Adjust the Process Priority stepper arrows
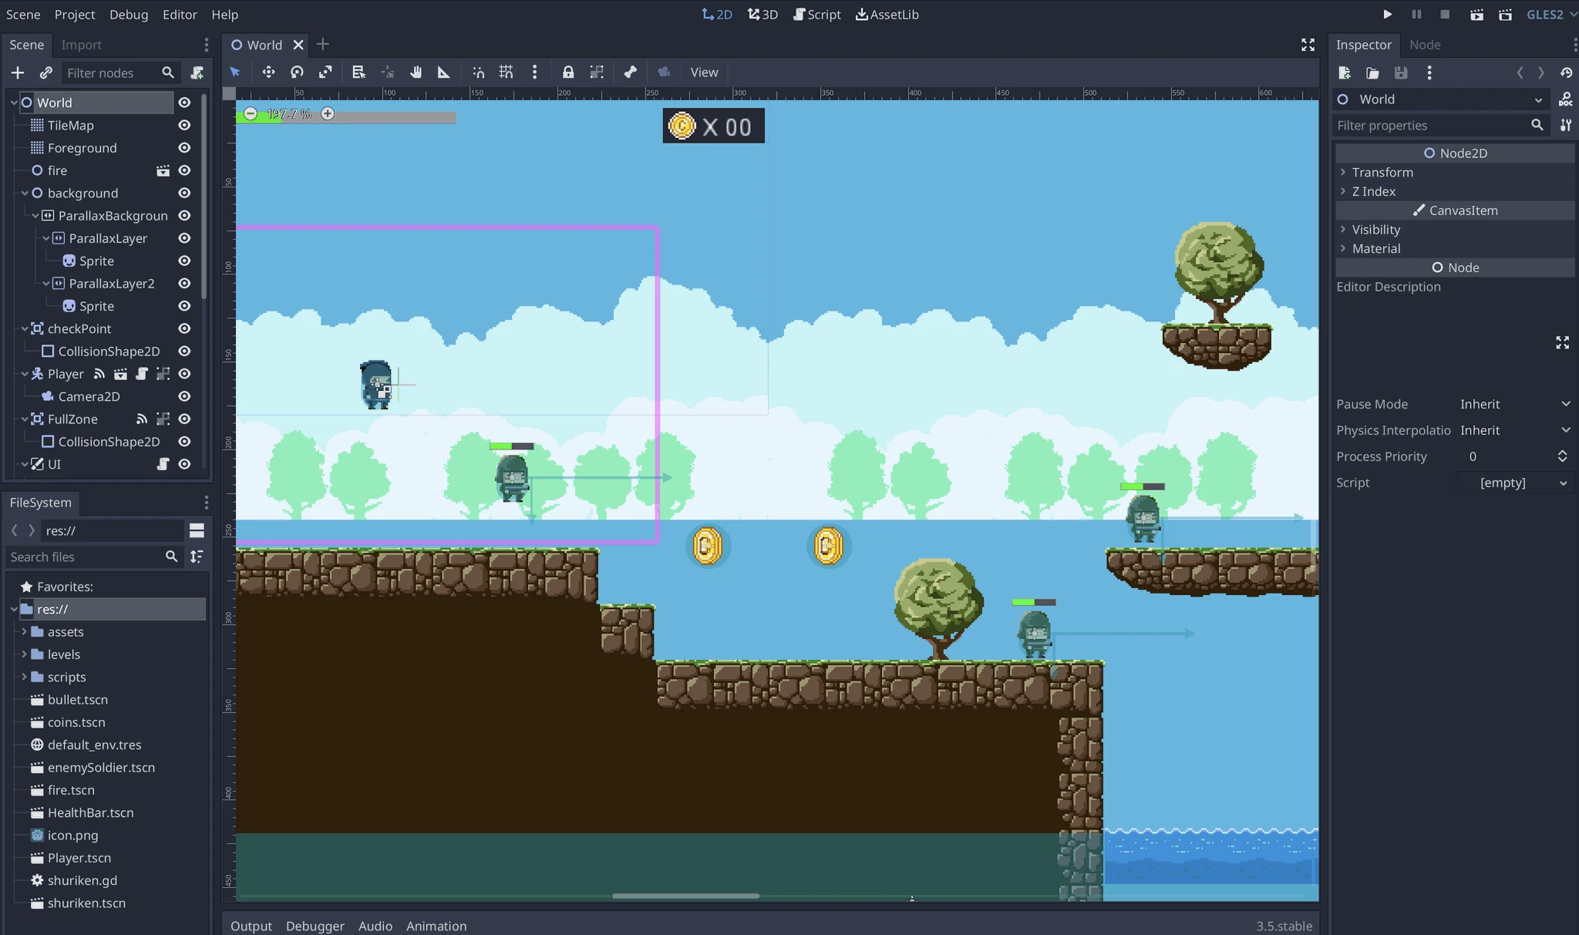1579x935 pixels. pyautogui.click(x=1562, y=456)
